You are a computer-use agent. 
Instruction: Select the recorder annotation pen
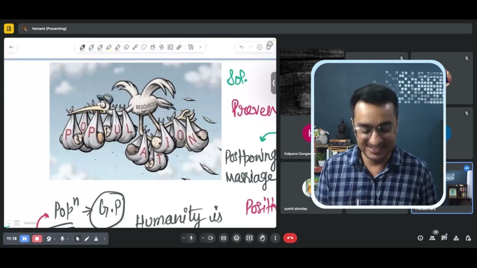(x=87, y=239)
